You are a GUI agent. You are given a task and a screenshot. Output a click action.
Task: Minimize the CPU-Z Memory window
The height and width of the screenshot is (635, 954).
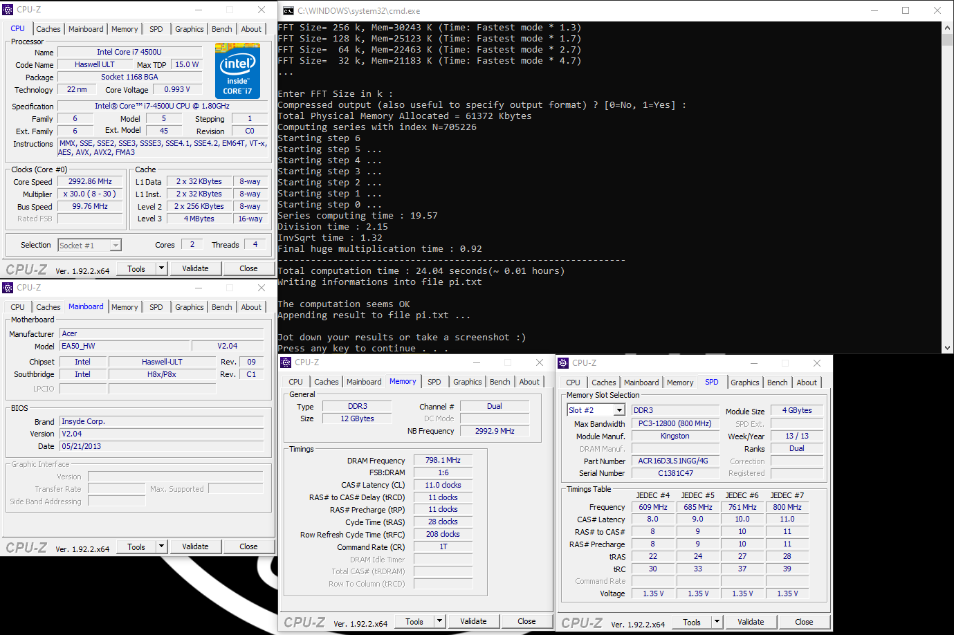tap(477, 362)
